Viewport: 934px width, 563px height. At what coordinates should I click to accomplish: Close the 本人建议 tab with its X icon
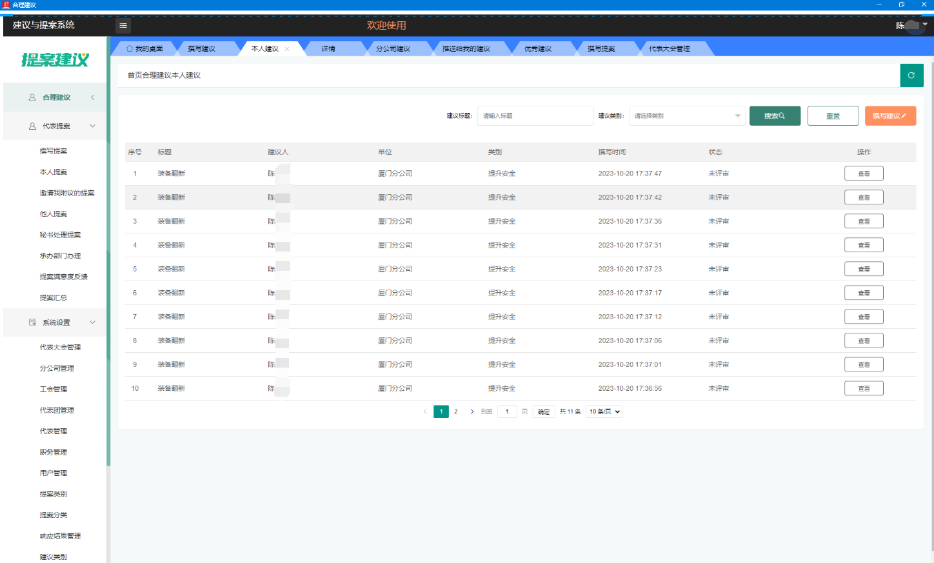click(x=287, y=49)
